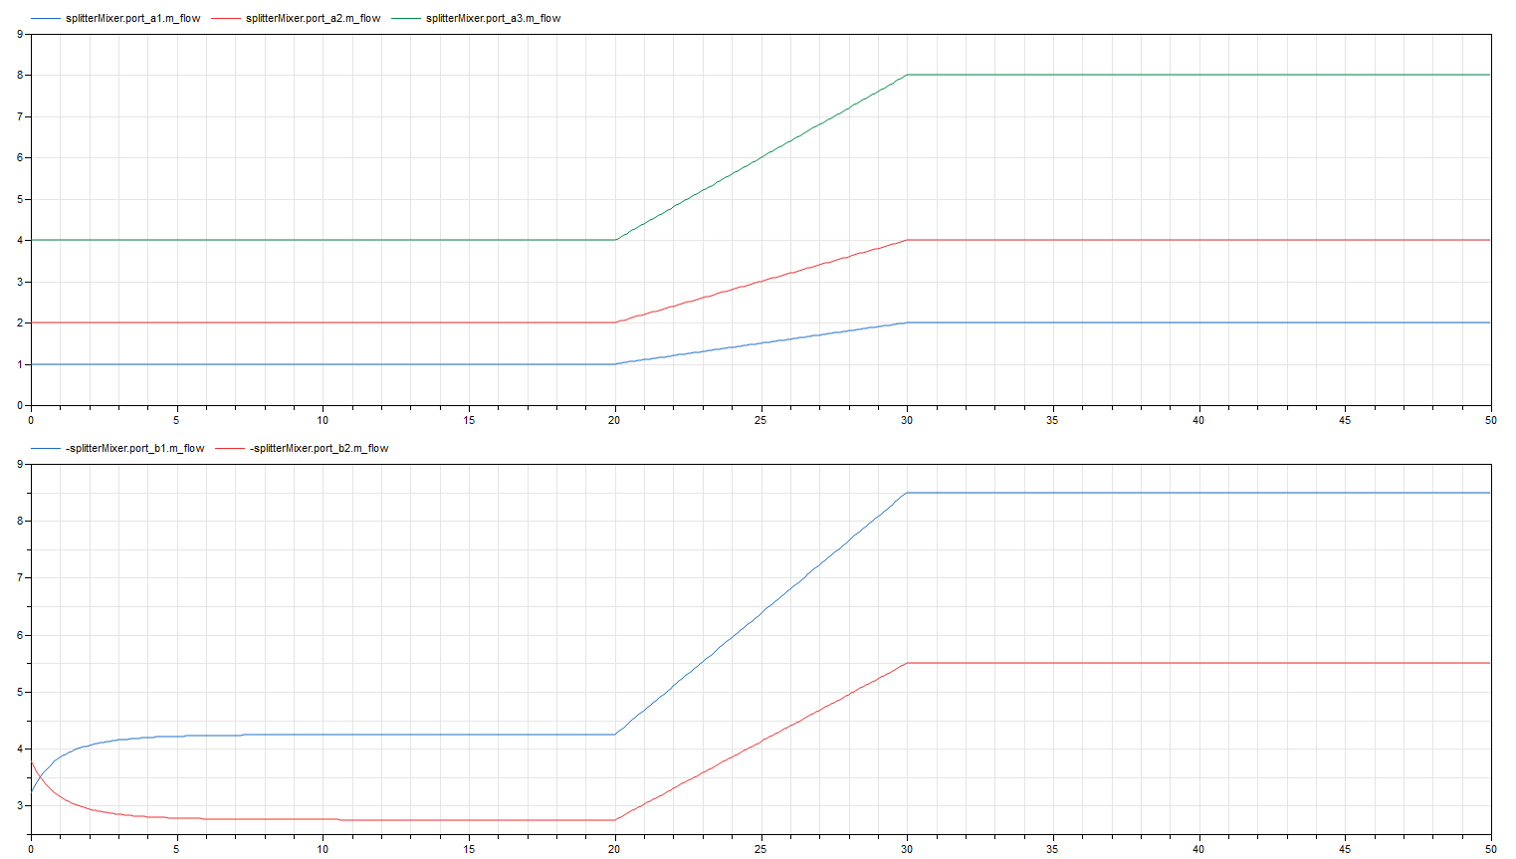
Task: Click y-axis tick label 9 on top plot
Action: [x=19, y=34]
